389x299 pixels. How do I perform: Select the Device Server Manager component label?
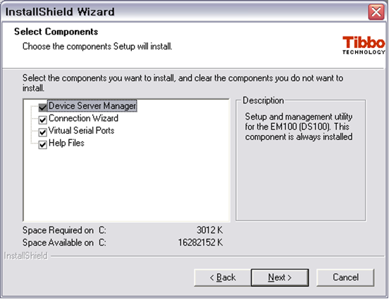92,106
